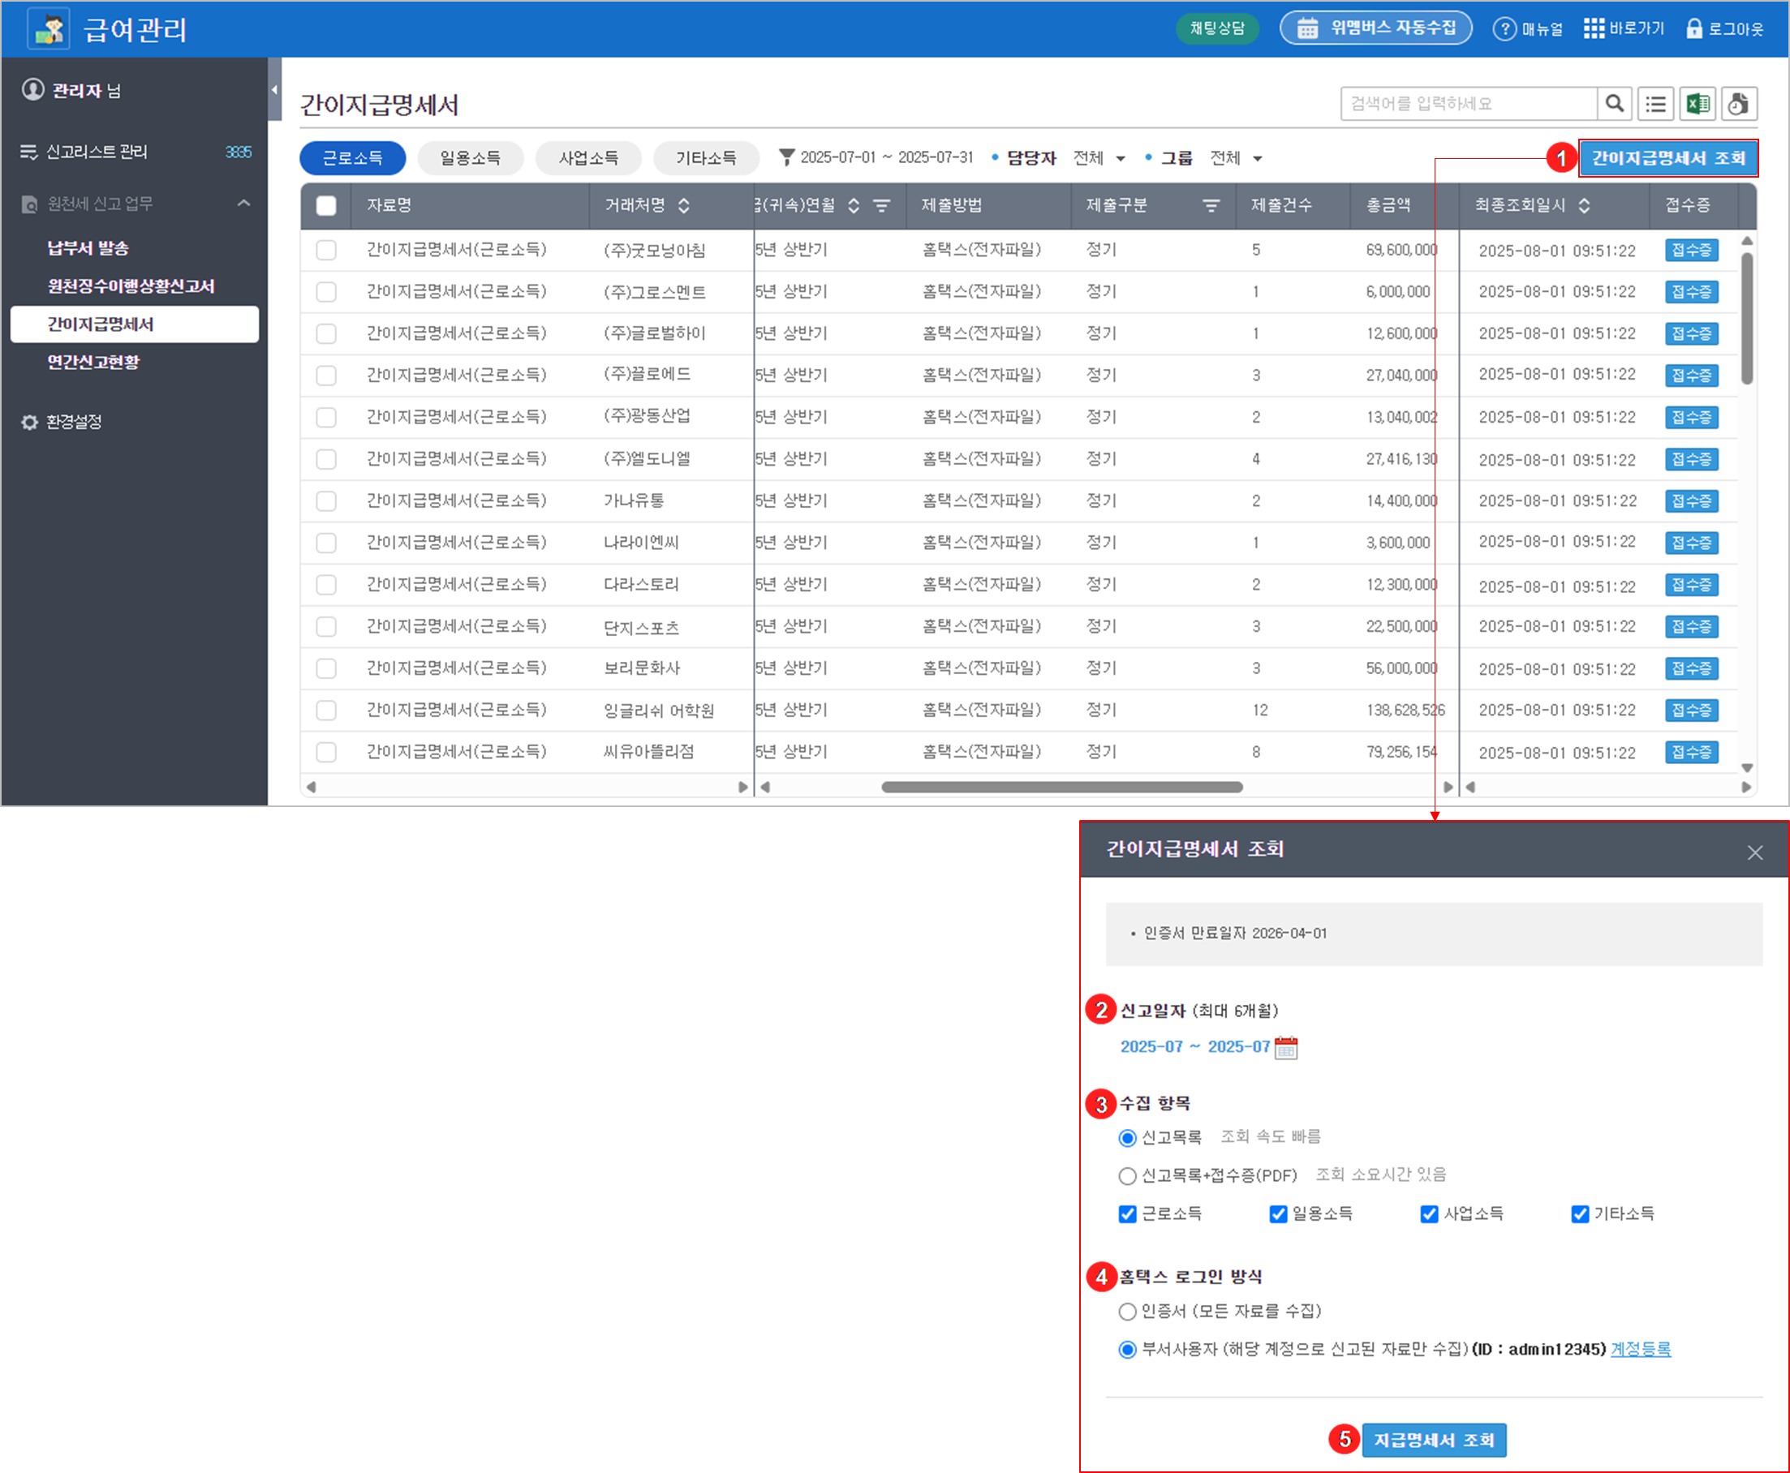Click the date filter funnel icon
The width and height of the screenshot is (1790, 1473).
[x=787, y=157]
